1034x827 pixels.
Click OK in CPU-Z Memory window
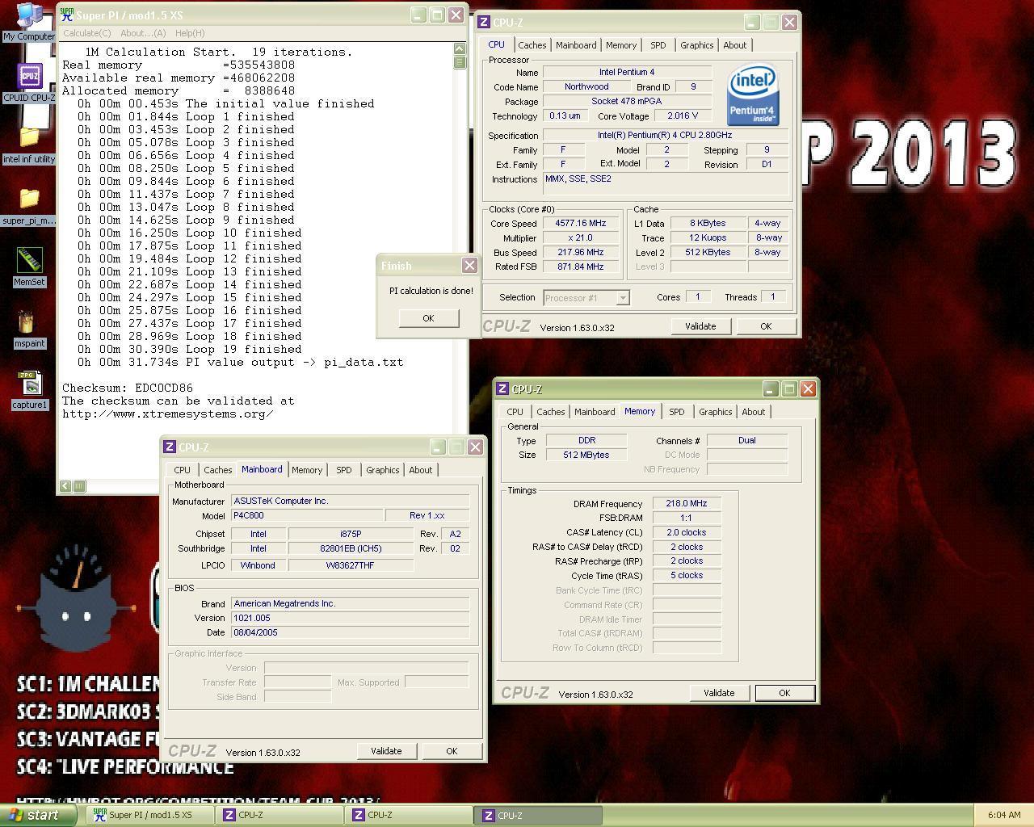784,693
